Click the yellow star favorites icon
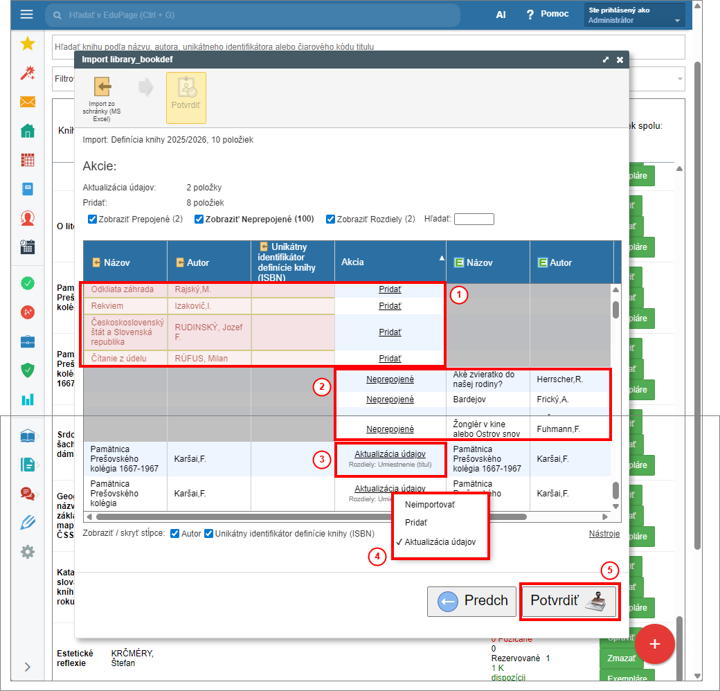Viewport: 720px width, 691px height. tap(28, 44)
